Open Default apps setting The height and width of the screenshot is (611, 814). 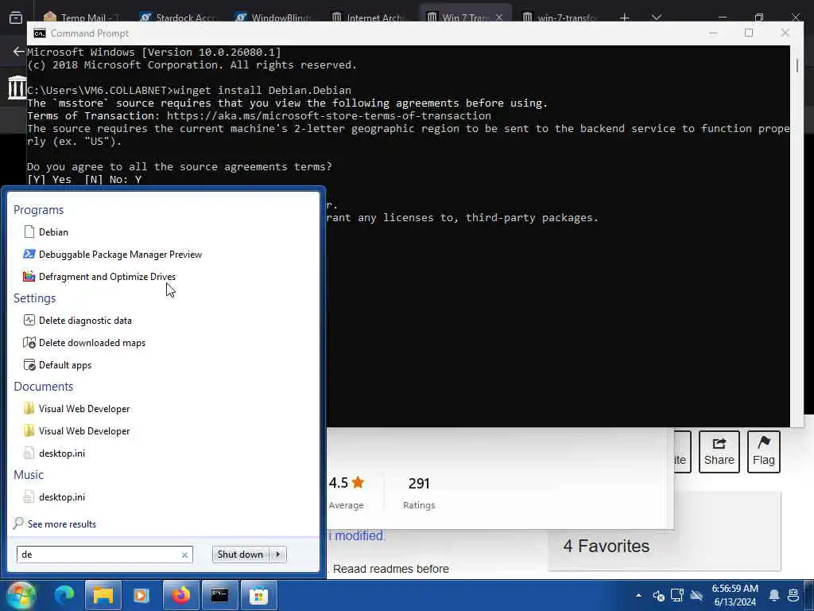coord(57,365)
